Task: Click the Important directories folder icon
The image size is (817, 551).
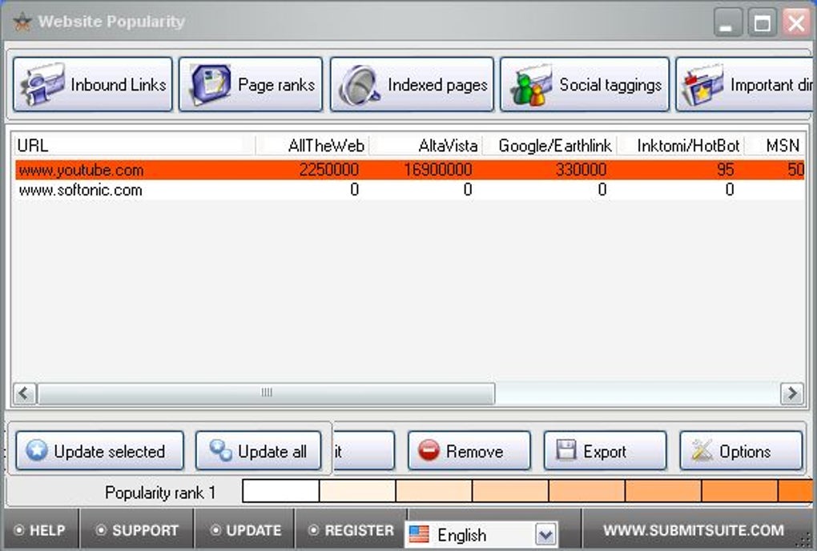Action: click(x=703, y=85)
